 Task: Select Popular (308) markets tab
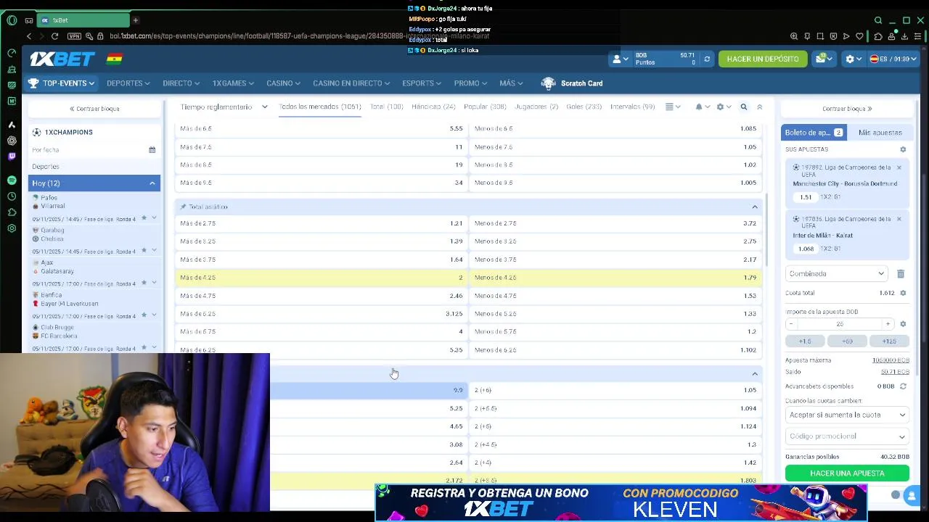485,107
